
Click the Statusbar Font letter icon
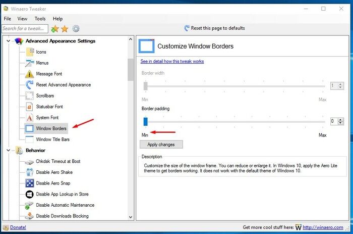29,107
